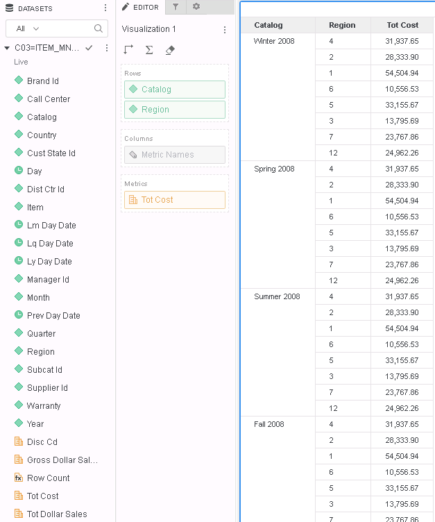Click the Tot Dollar Sales metric icon
The image size is (435, 522).
click(19, 514)
